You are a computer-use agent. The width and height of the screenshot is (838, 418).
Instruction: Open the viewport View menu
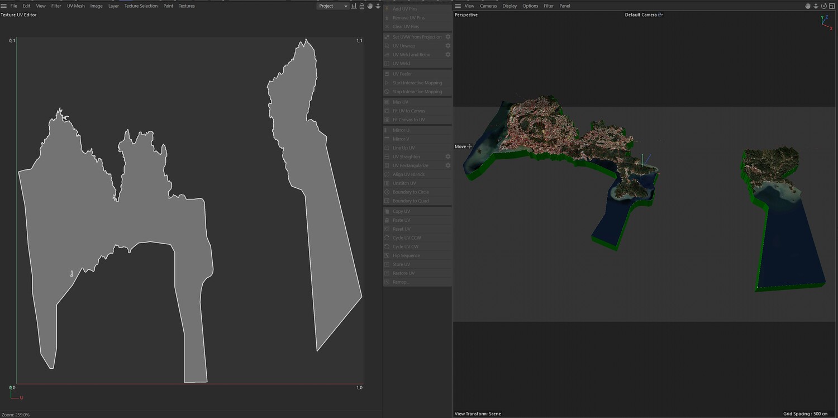click(x=469, y=6)
